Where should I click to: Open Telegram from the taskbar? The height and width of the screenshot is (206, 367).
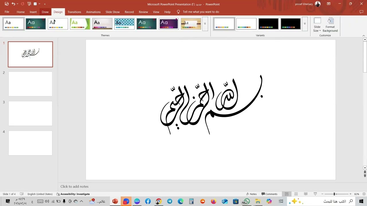(170, 201)
